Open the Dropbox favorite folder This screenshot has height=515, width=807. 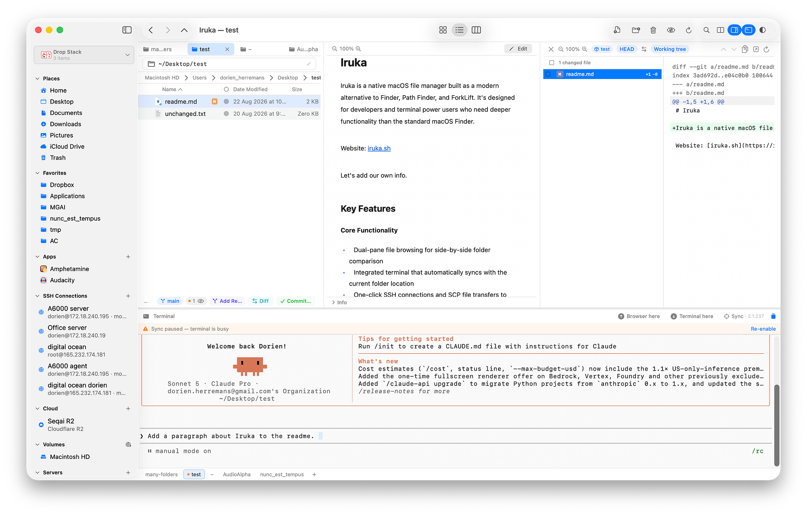pos(62,185)
